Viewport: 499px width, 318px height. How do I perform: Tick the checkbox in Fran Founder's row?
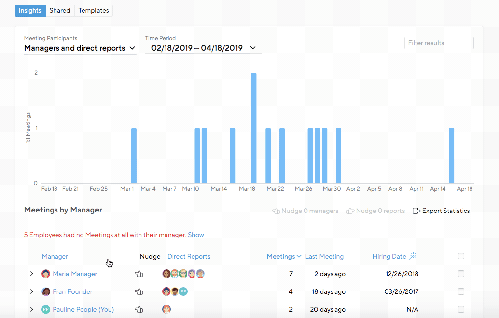point(461,291)
